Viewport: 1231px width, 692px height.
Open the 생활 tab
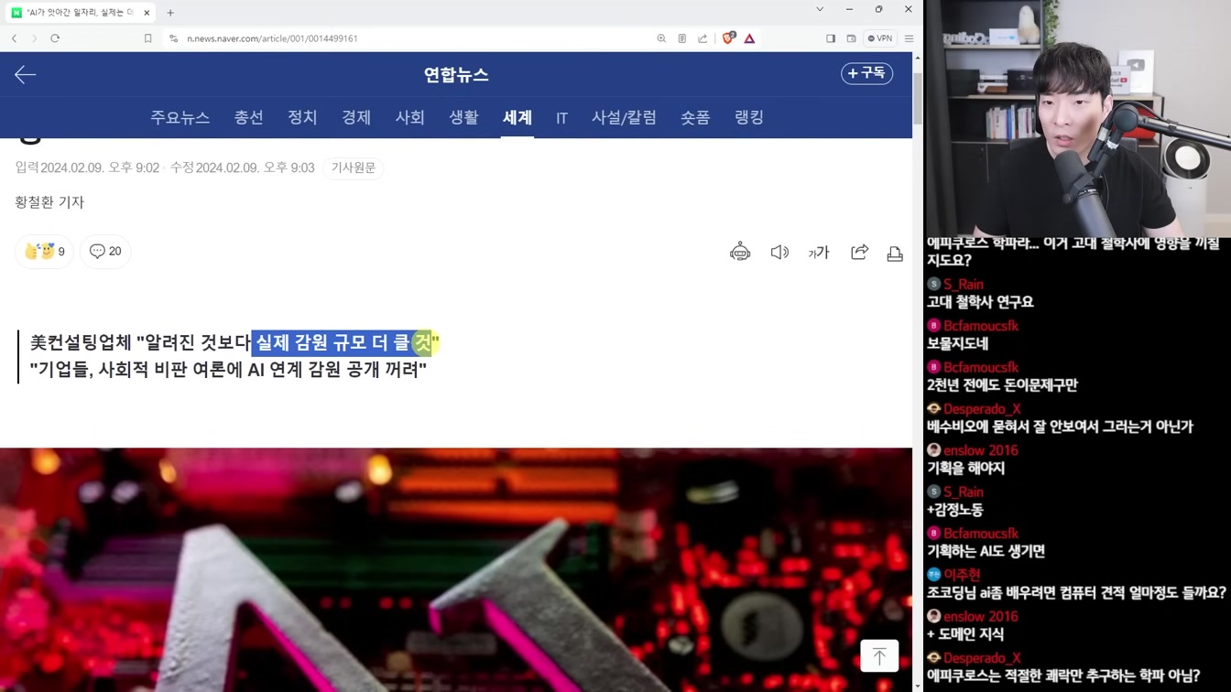463,117
